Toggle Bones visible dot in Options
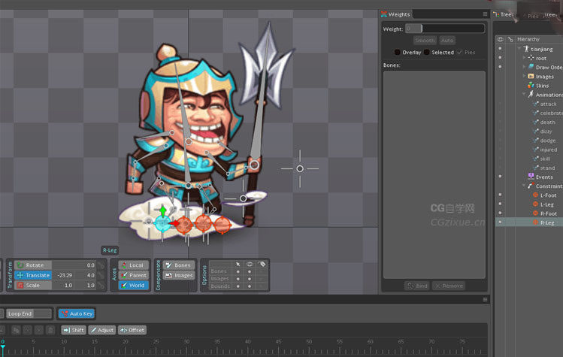Image resolution: width=563 pixels, height=357 pixels. [250, 271]
